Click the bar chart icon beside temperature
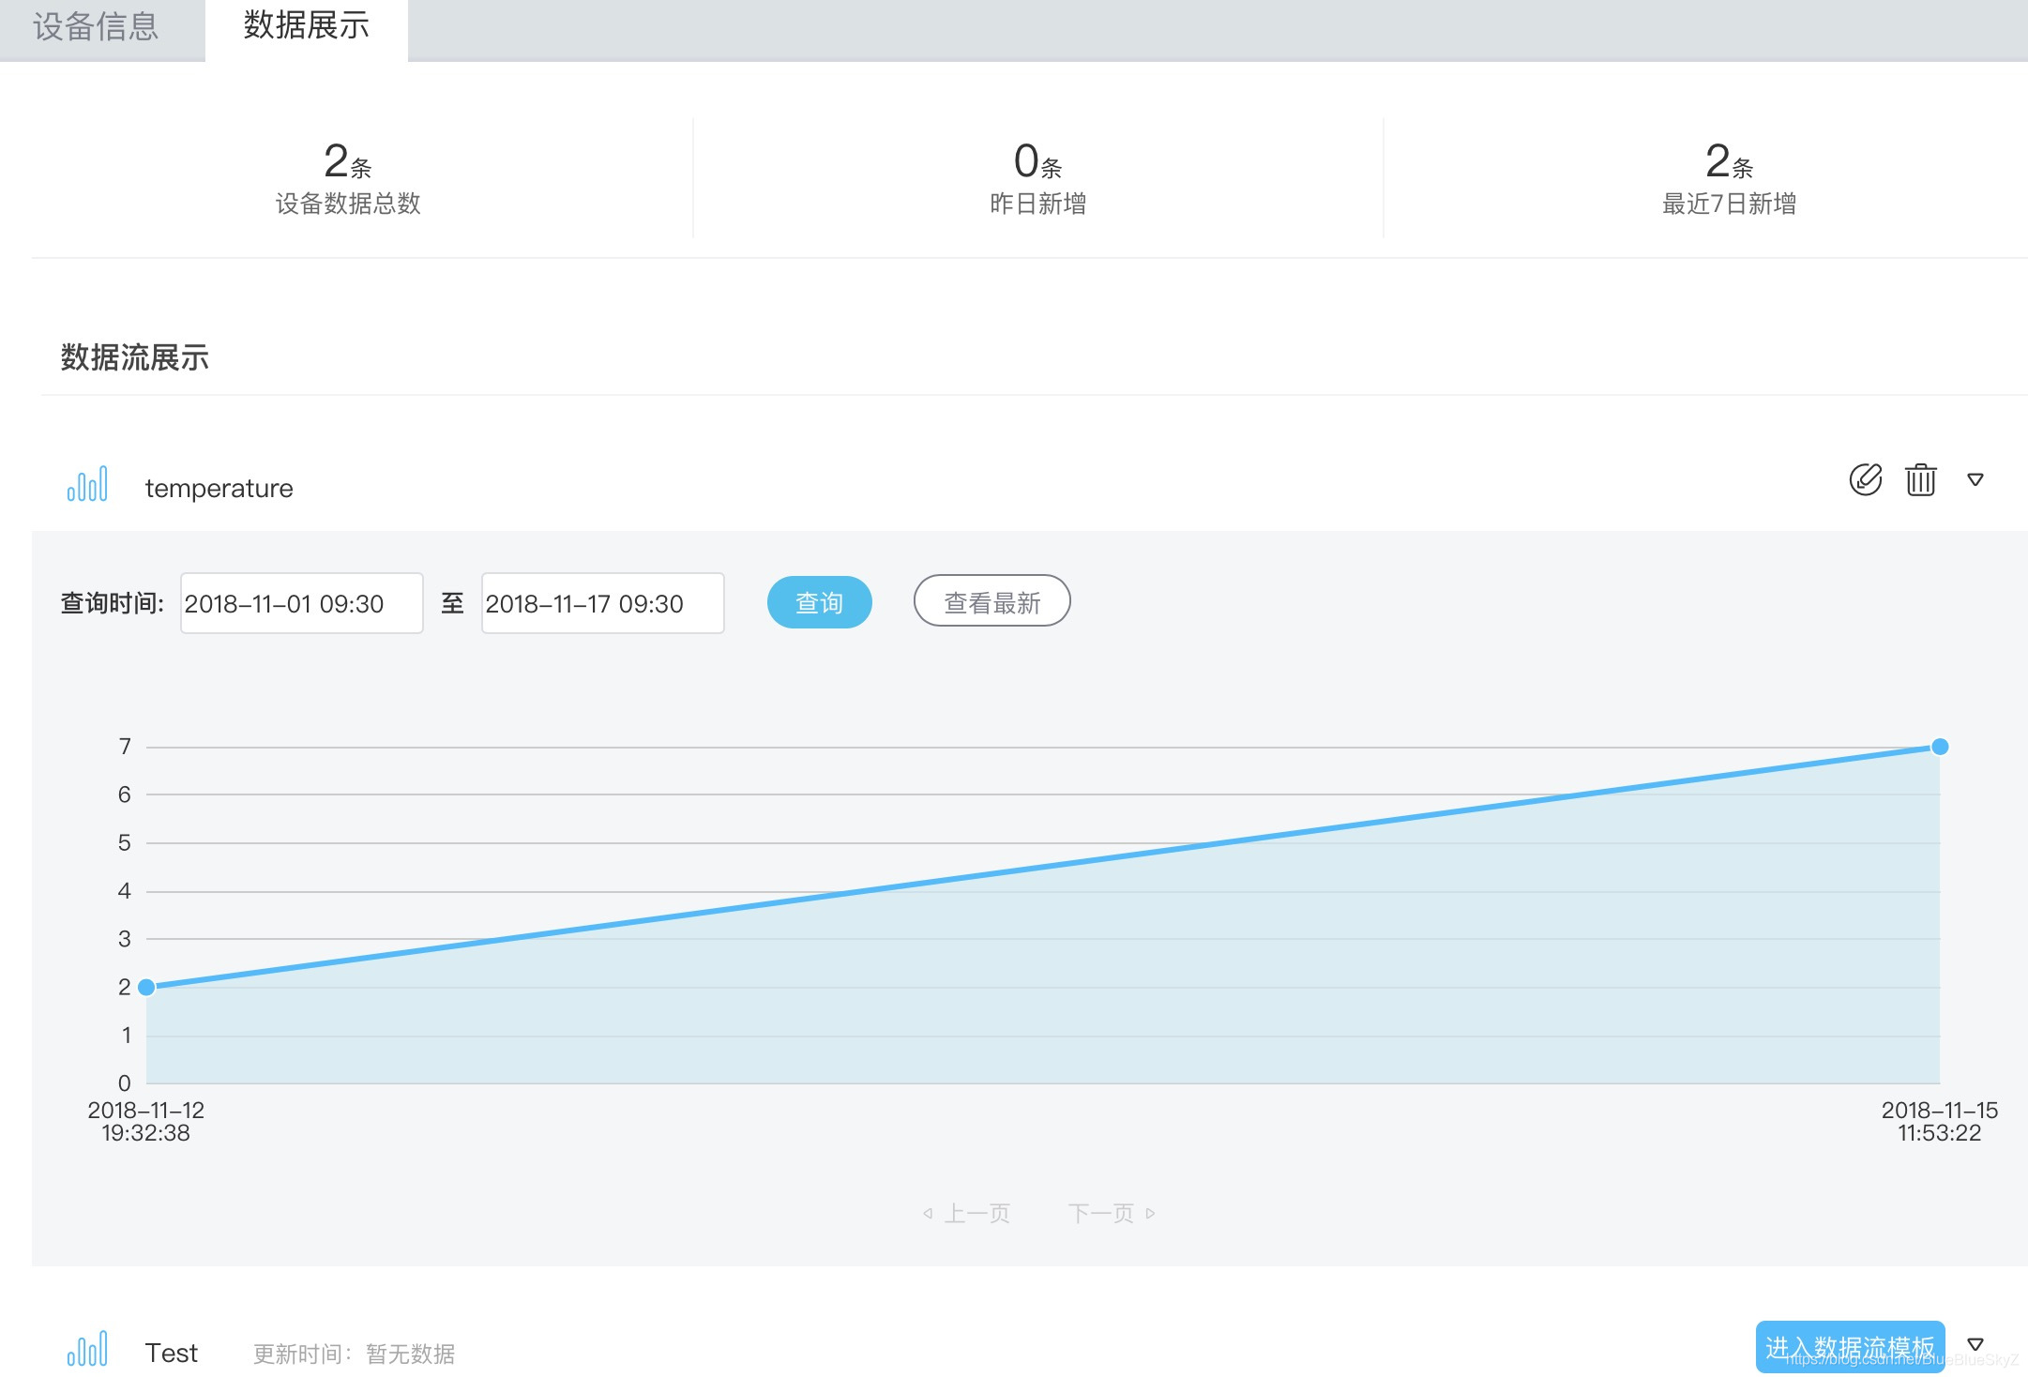The width and height of the screenshot is (2028, 1377). (87, 485)
